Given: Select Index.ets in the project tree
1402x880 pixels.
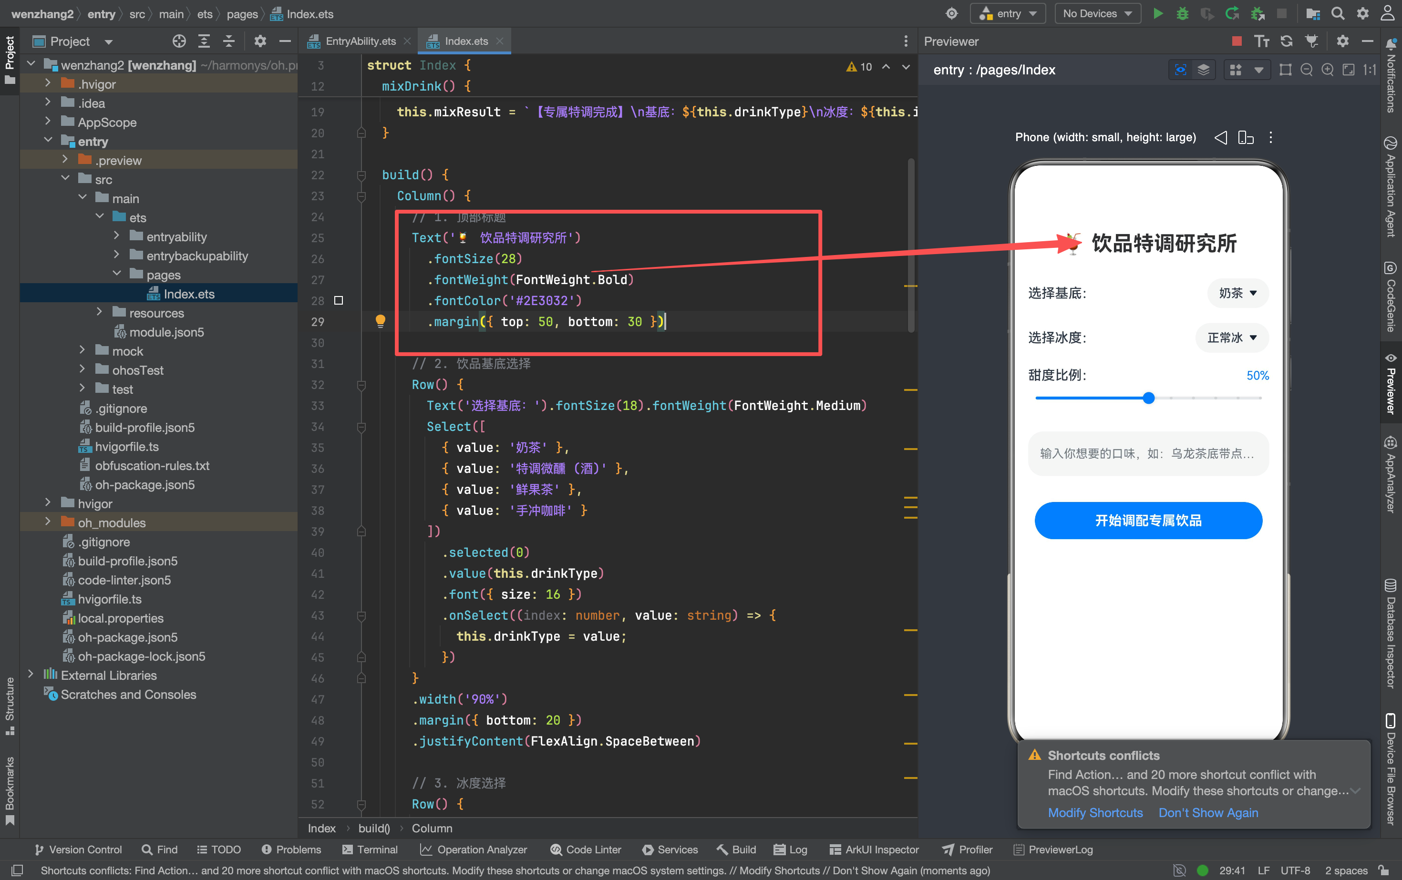Looking at the screenshot, I should (189, 293).
